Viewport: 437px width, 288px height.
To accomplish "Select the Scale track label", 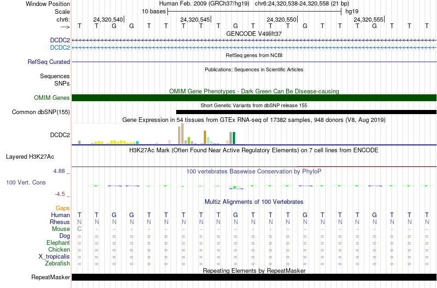I will [x=62, y=12].
